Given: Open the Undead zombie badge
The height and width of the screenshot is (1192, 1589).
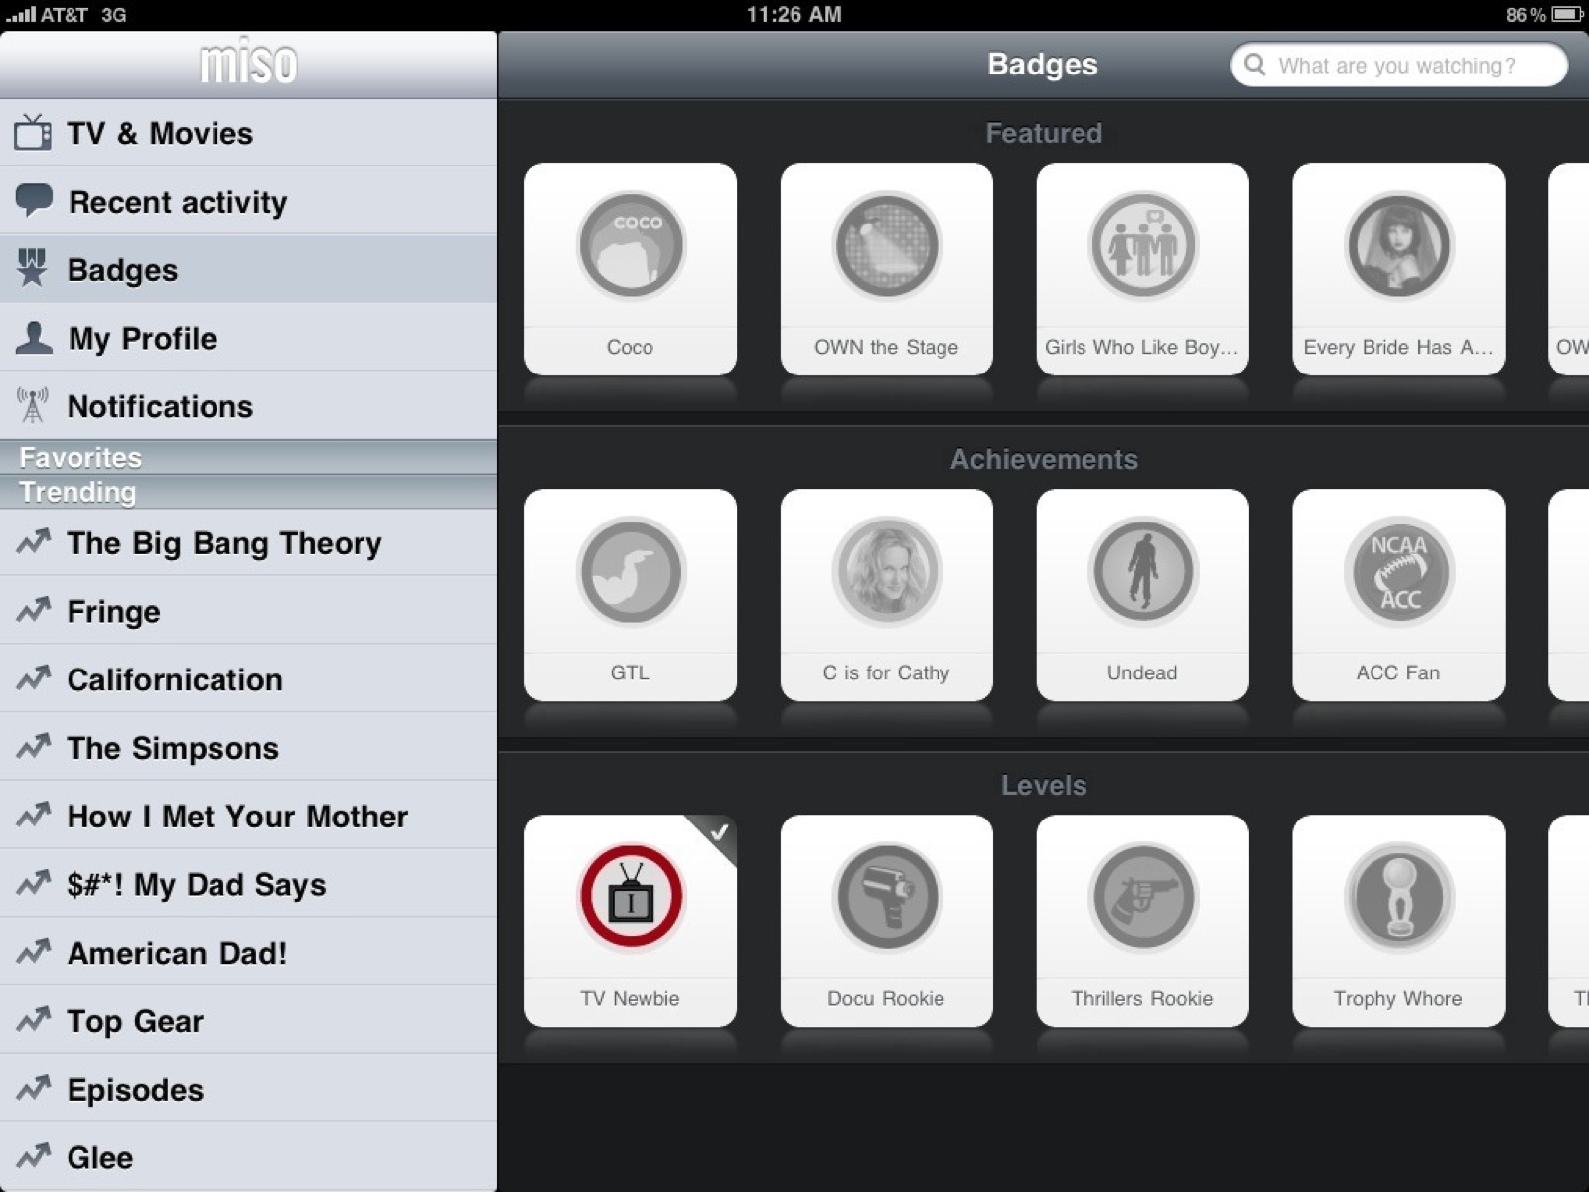Looking at the screenshot, I should [1142, 594].
